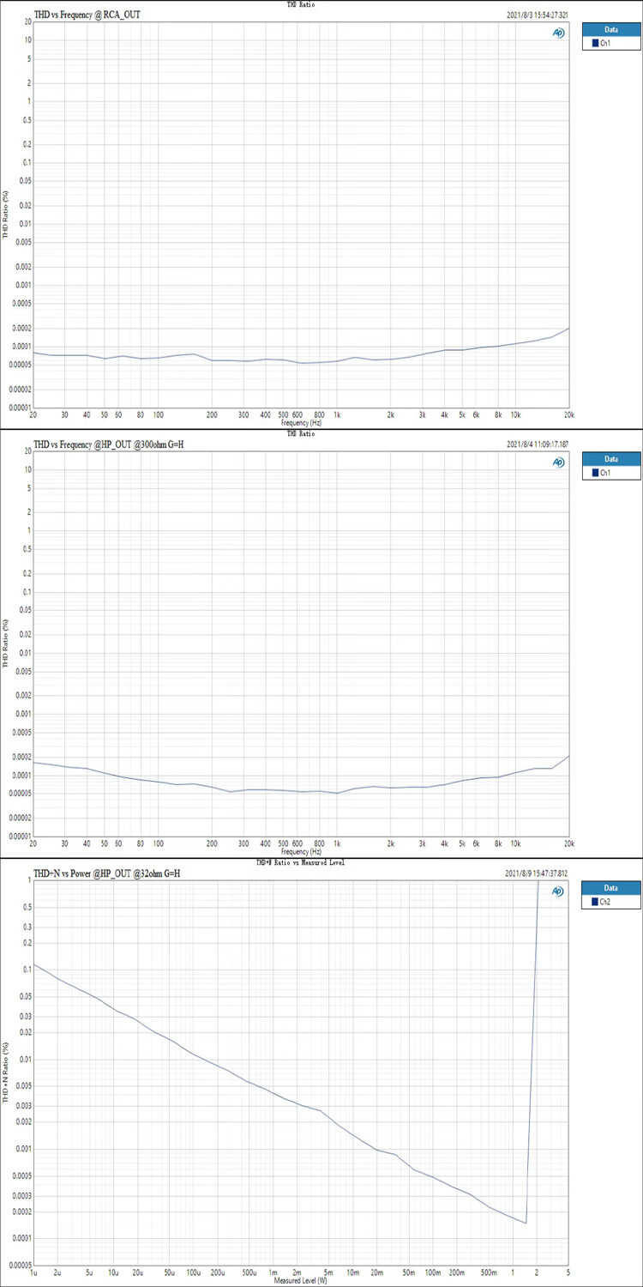Click the 'THD+N vs Power @HP_OUT @32ohm G=H' title

click(106, 873)
